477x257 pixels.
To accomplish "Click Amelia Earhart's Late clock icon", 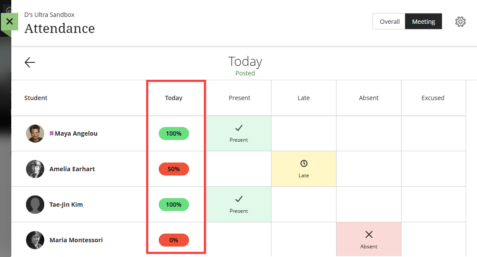I will tap(304, 163).
